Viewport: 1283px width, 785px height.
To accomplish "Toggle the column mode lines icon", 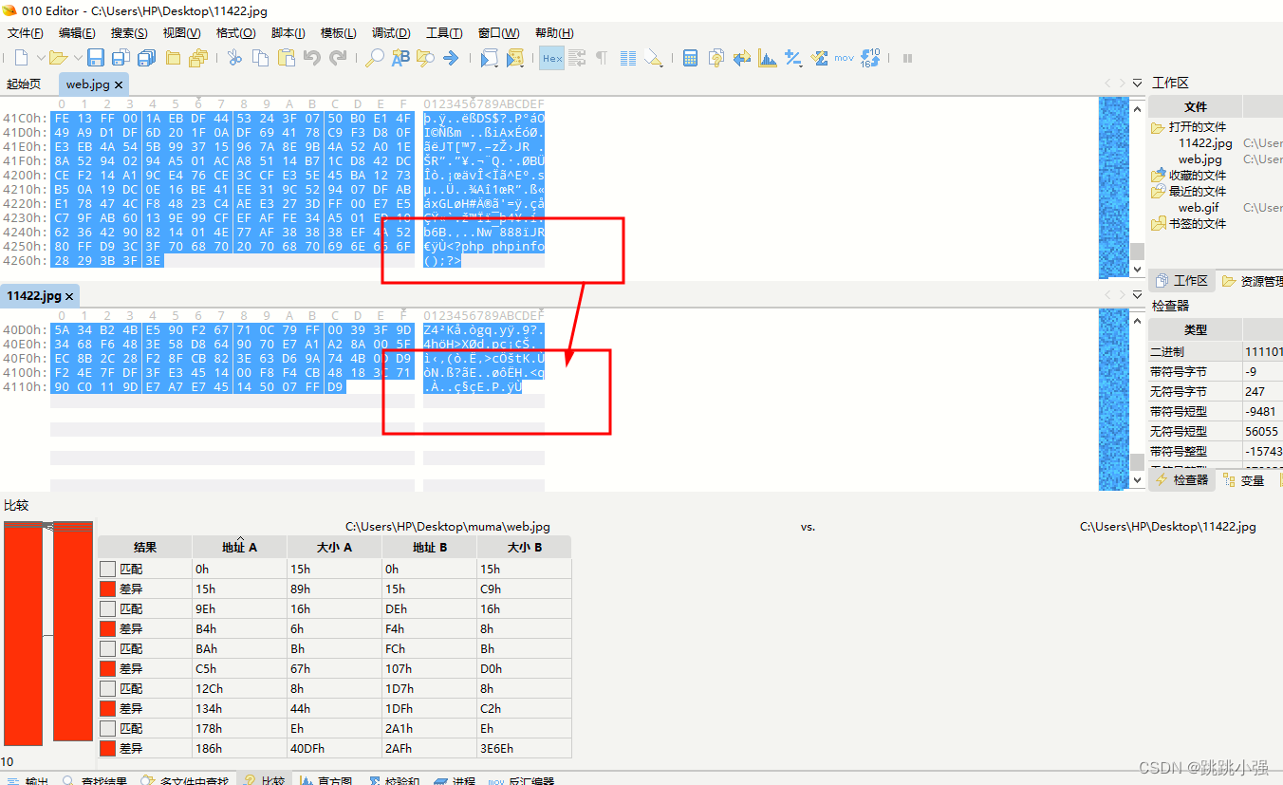I will click(627, 58).
